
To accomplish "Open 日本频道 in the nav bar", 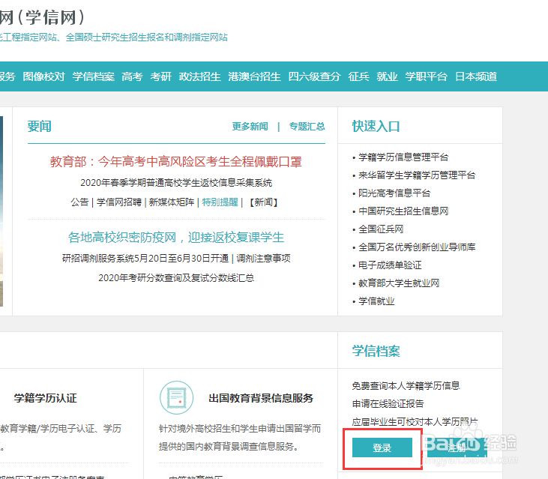I will tap(476, 76).
